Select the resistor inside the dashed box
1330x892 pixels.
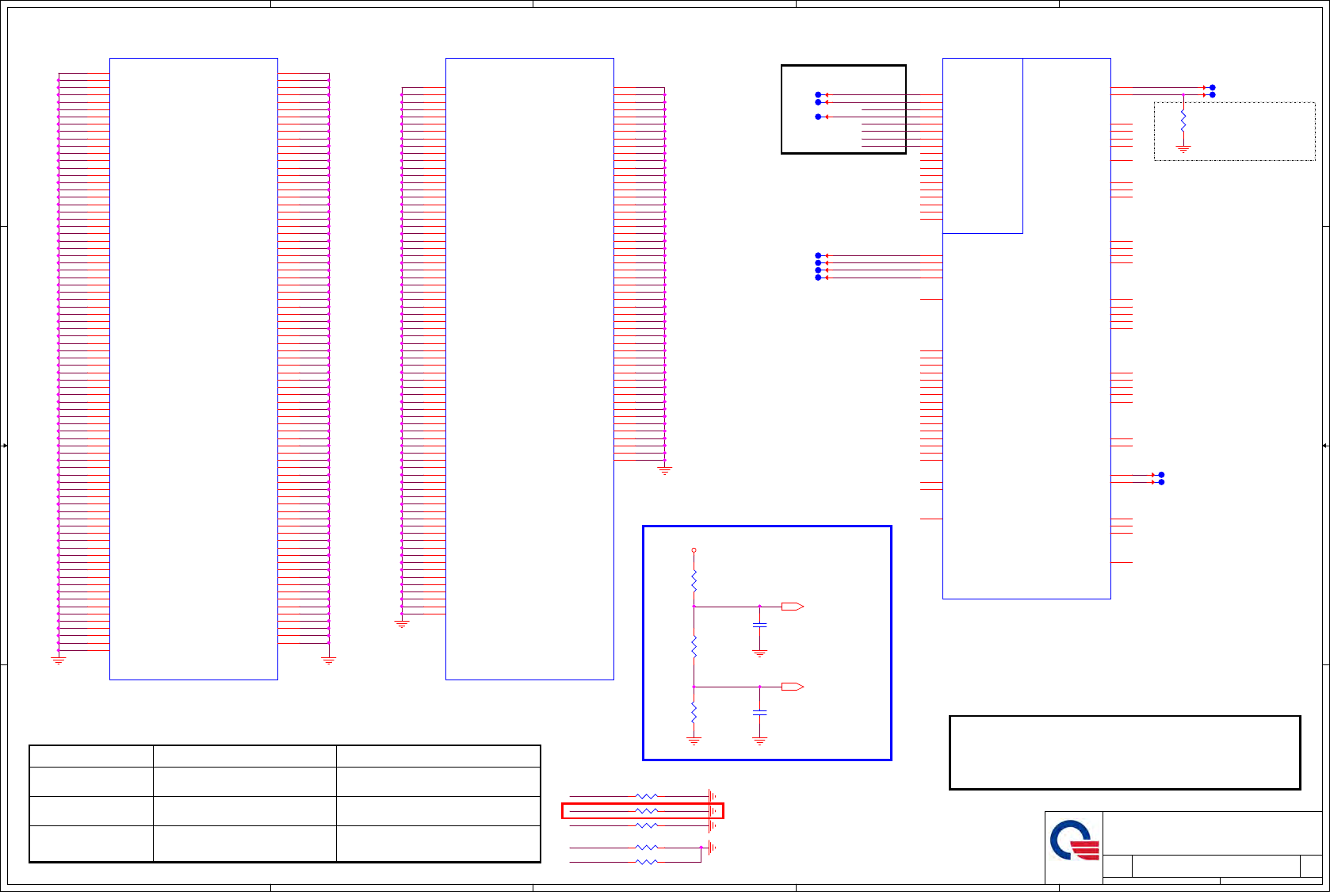click(1183, 121)
